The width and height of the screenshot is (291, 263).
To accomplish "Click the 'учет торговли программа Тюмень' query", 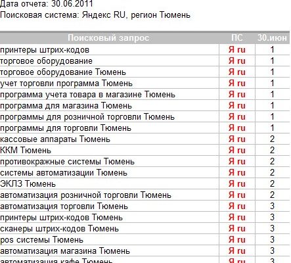I will tap(66, 84).
